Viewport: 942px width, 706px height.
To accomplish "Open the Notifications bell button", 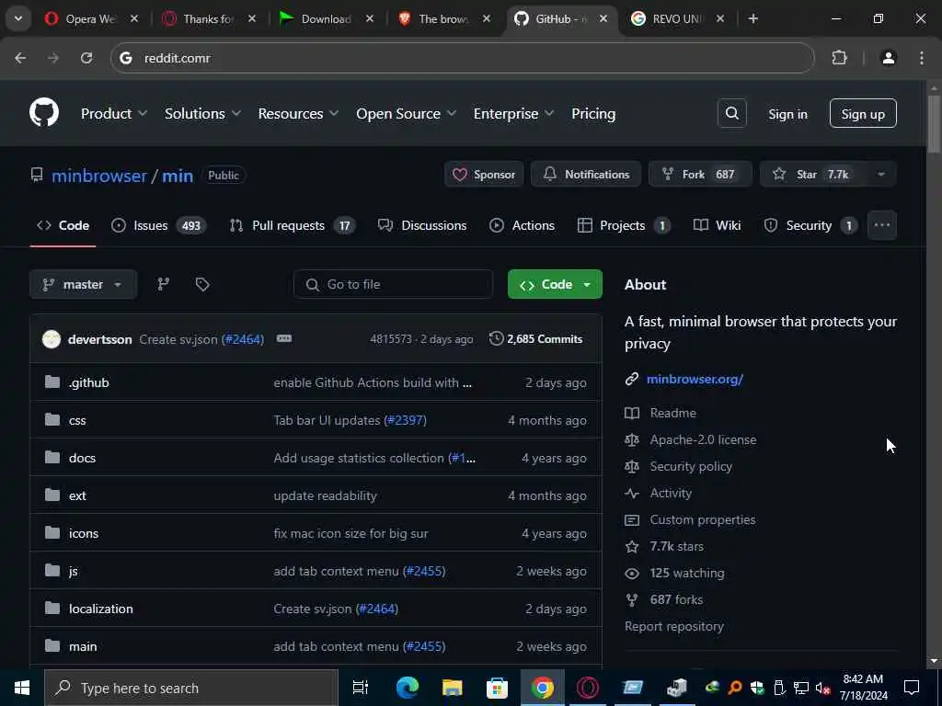I will click(x=586, y=174).
